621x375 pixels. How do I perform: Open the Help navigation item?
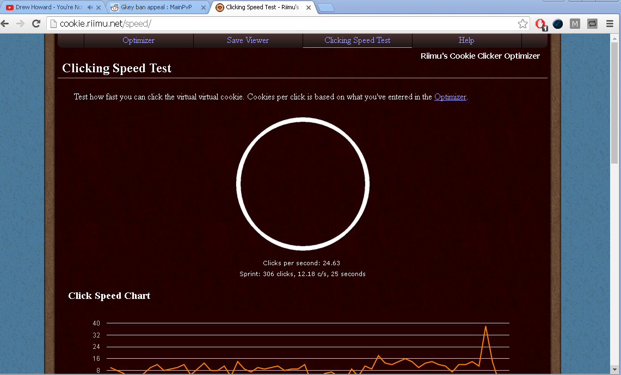click(466, 40)
